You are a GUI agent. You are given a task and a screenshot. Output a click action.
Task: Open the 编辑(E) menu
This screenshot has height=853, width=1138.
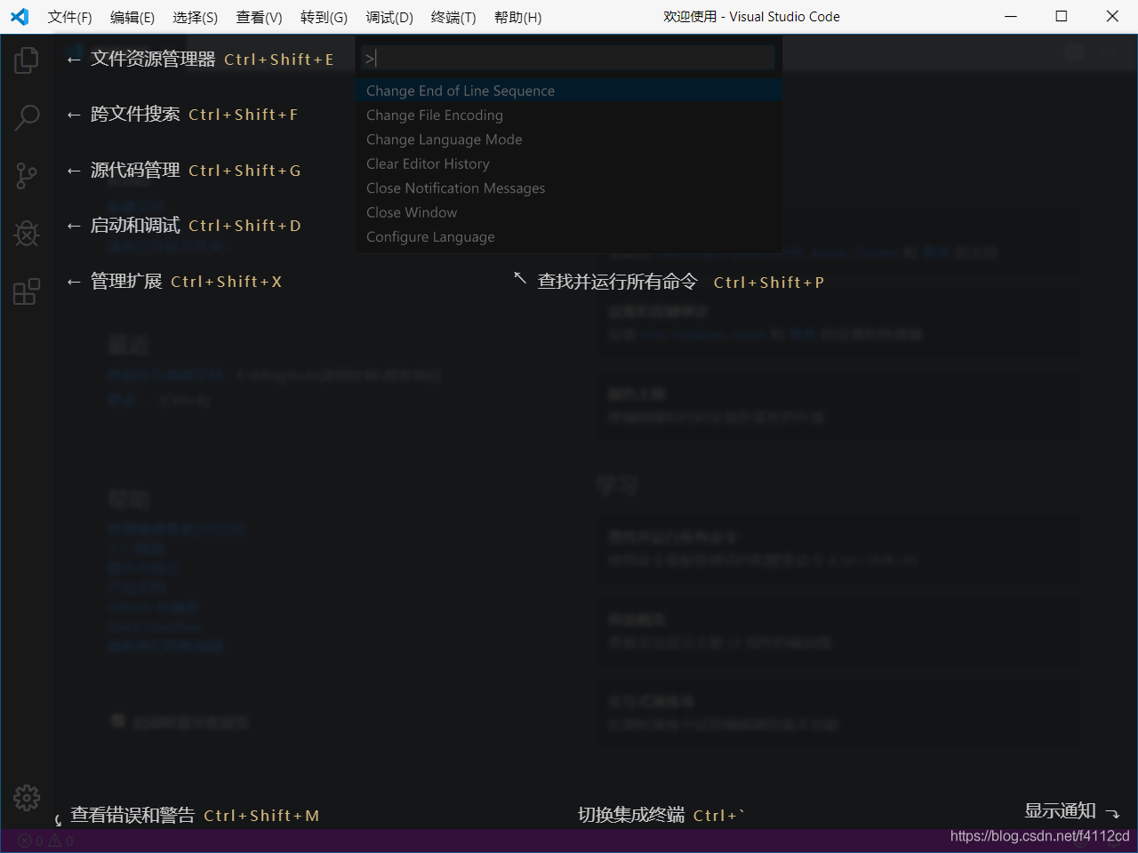pos(132,17)
